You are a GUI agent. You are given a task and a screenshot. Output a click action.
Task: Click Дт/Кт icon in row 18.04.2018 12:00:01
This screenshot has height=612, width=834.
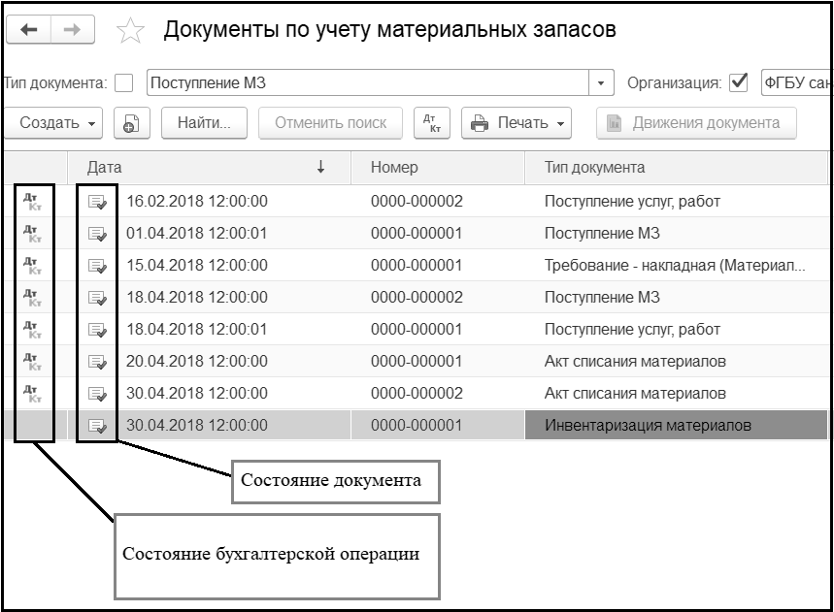(x=32, y=330)
